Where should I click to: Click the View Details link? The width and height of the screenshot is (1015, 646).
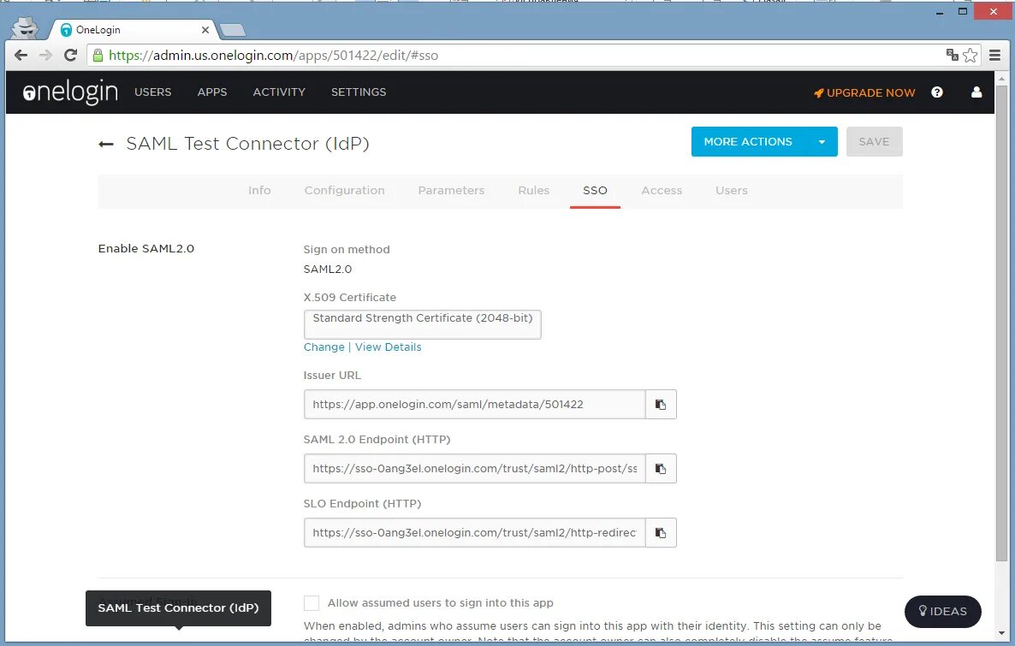388,347
